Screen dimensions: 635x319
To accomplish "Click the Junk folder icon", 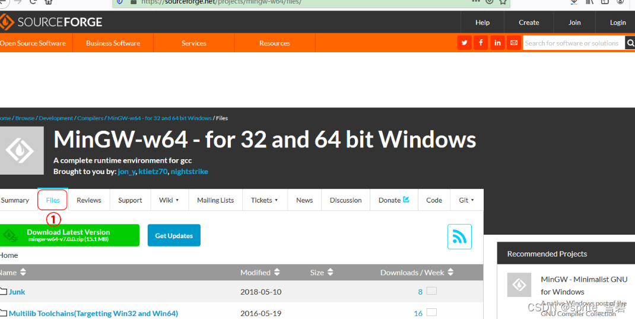I will (4, 291).
